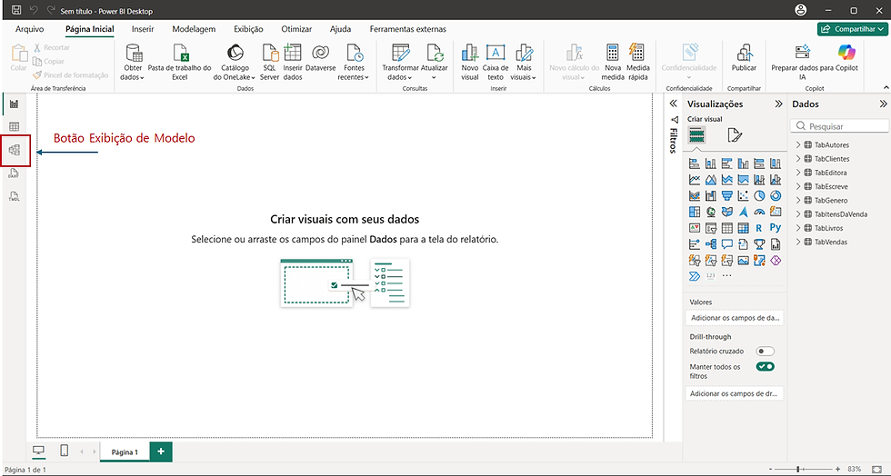Viewport: 891px width, 476px height.
Task: Select the Python visual icon
Action: tap(775, 228)
